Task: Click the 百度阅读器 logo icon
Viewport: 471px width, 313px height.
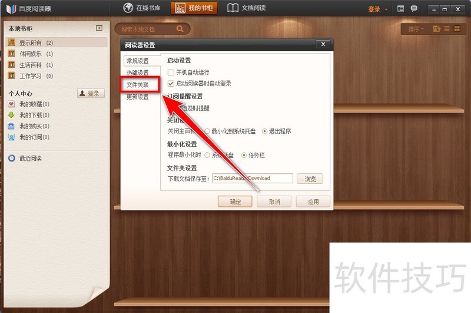Action: point(11,9)
